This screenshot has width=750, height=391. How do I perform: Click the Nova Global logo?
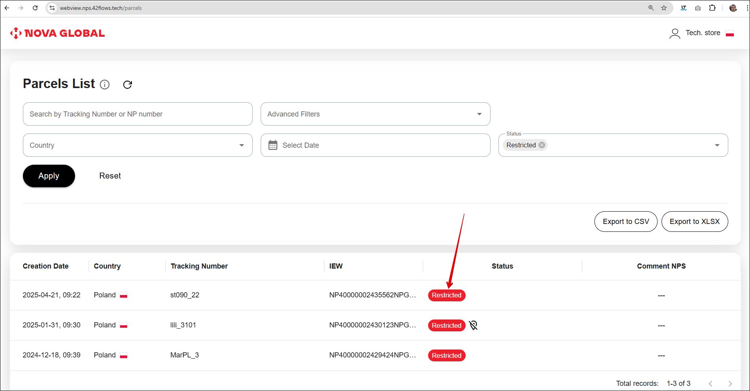(58, 33)
